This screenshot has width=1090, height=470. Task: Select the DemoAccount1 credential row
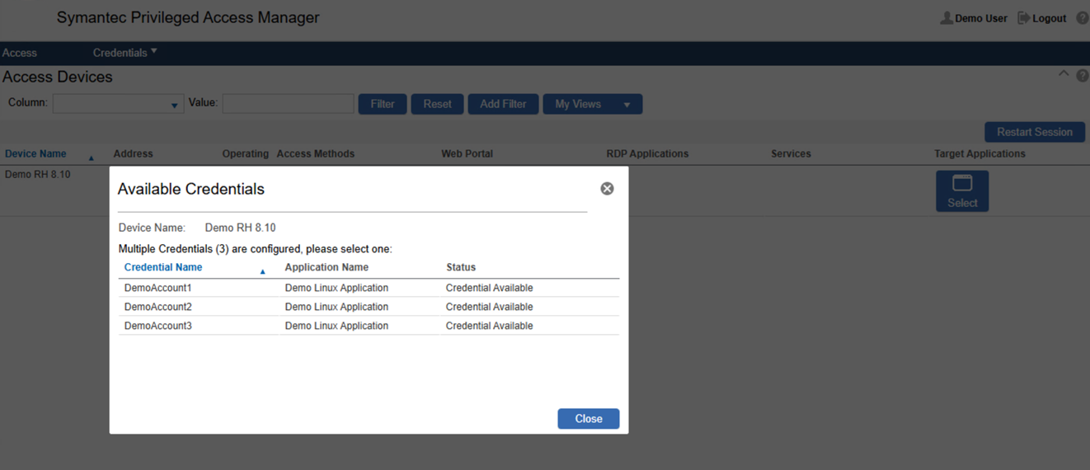[158, 289]
